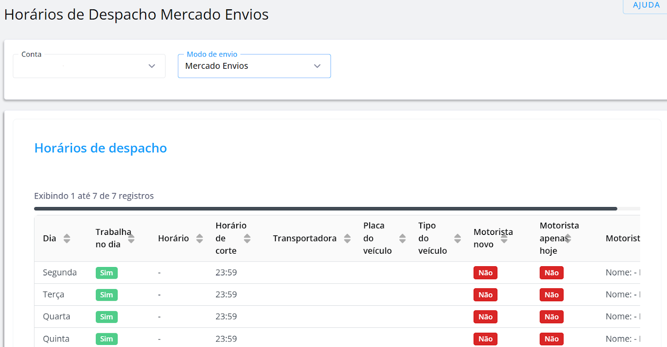Sort by Trabalha no dia column arrows
Screen dimensions: 667x347
pos(131,238)
